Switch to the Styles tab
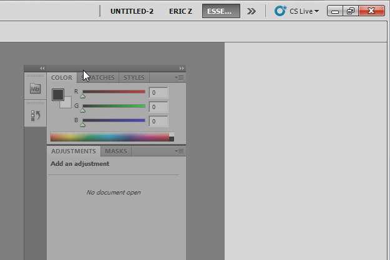 coord(134,77)
